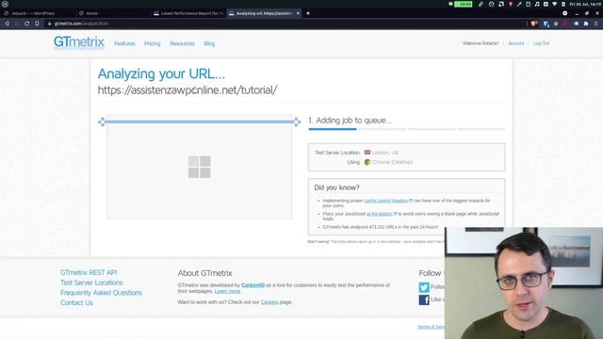Viewport: 603px width, 339px height.
Task: Click the green timer indicator in system bar
Action: tap(464, 4)
